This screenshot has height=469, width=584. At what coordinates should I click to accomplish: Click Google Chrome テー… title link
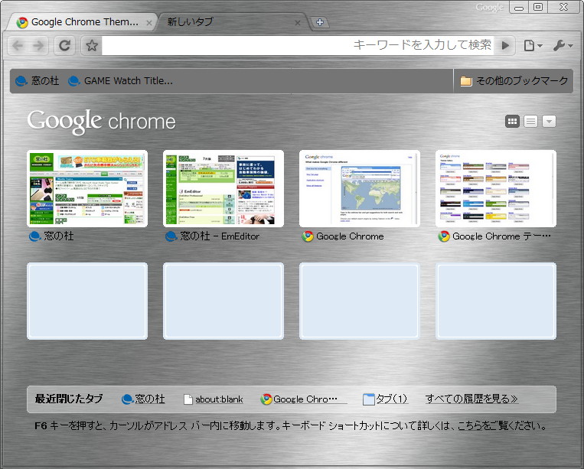click(494, 236)
